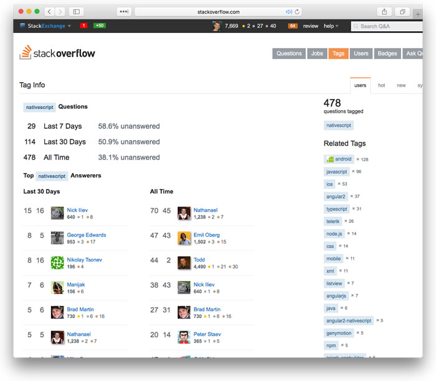Image resolution: width=436 pixels, height=381 pixels.
Task: Open the css related tag
Action: (x=330, y=246)
